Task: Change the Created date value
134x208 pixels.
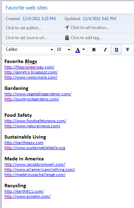Action: 39,19
